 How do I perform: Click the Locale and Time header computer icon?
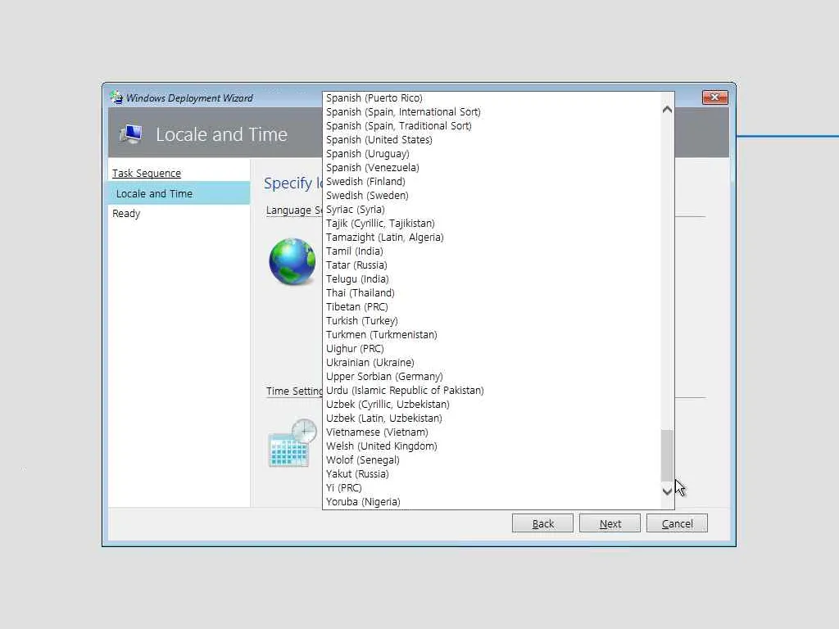131,133
